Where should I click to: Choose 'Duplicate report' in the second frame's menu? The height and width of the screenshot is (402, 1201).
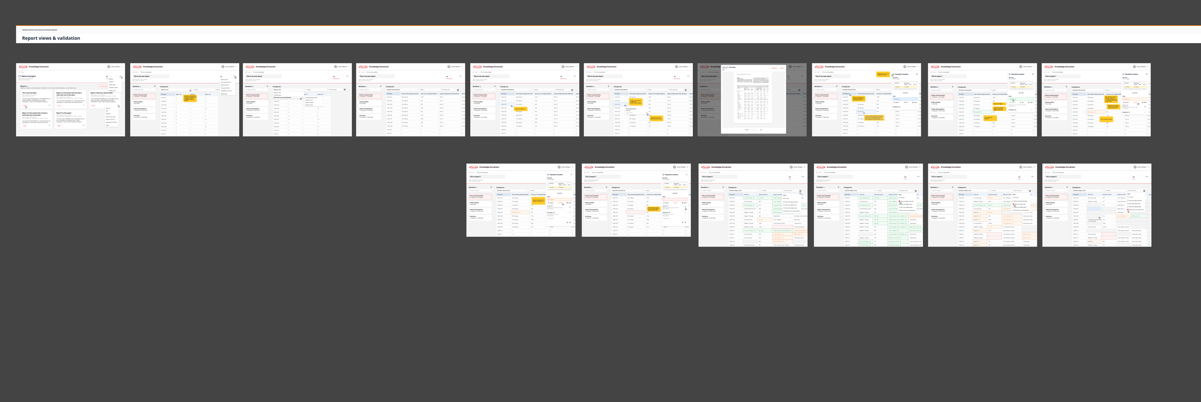(x=225, y=85)
